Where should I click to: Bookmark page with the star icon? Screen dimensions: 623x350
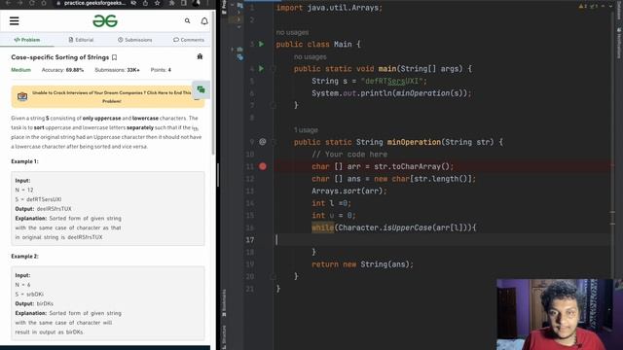pyautogui.click(x=158, y=3)
